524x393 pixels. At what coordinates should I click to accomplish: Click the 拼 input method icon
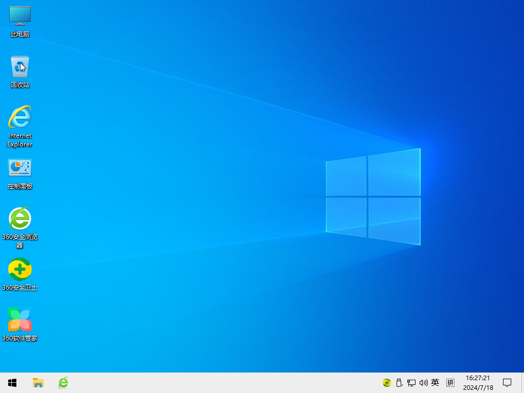450,382
